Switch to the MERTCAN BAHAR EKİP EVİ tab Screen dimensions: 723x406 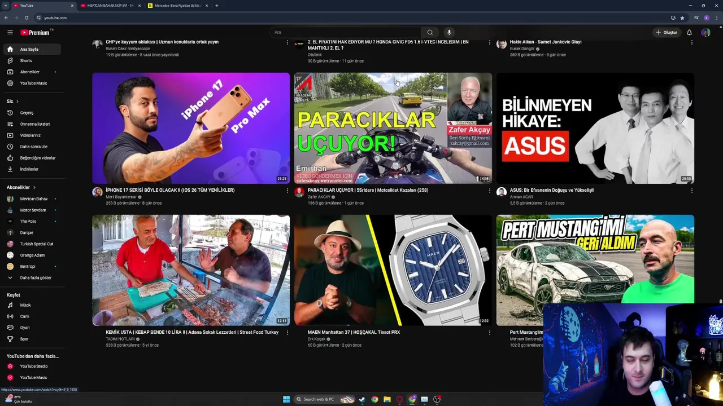pyautogui.click(x=110, y=6)
